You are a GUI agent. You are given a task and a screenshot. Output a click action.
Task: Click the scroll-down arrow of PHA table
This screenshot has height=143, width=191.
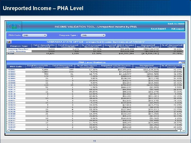pos(184,131)
